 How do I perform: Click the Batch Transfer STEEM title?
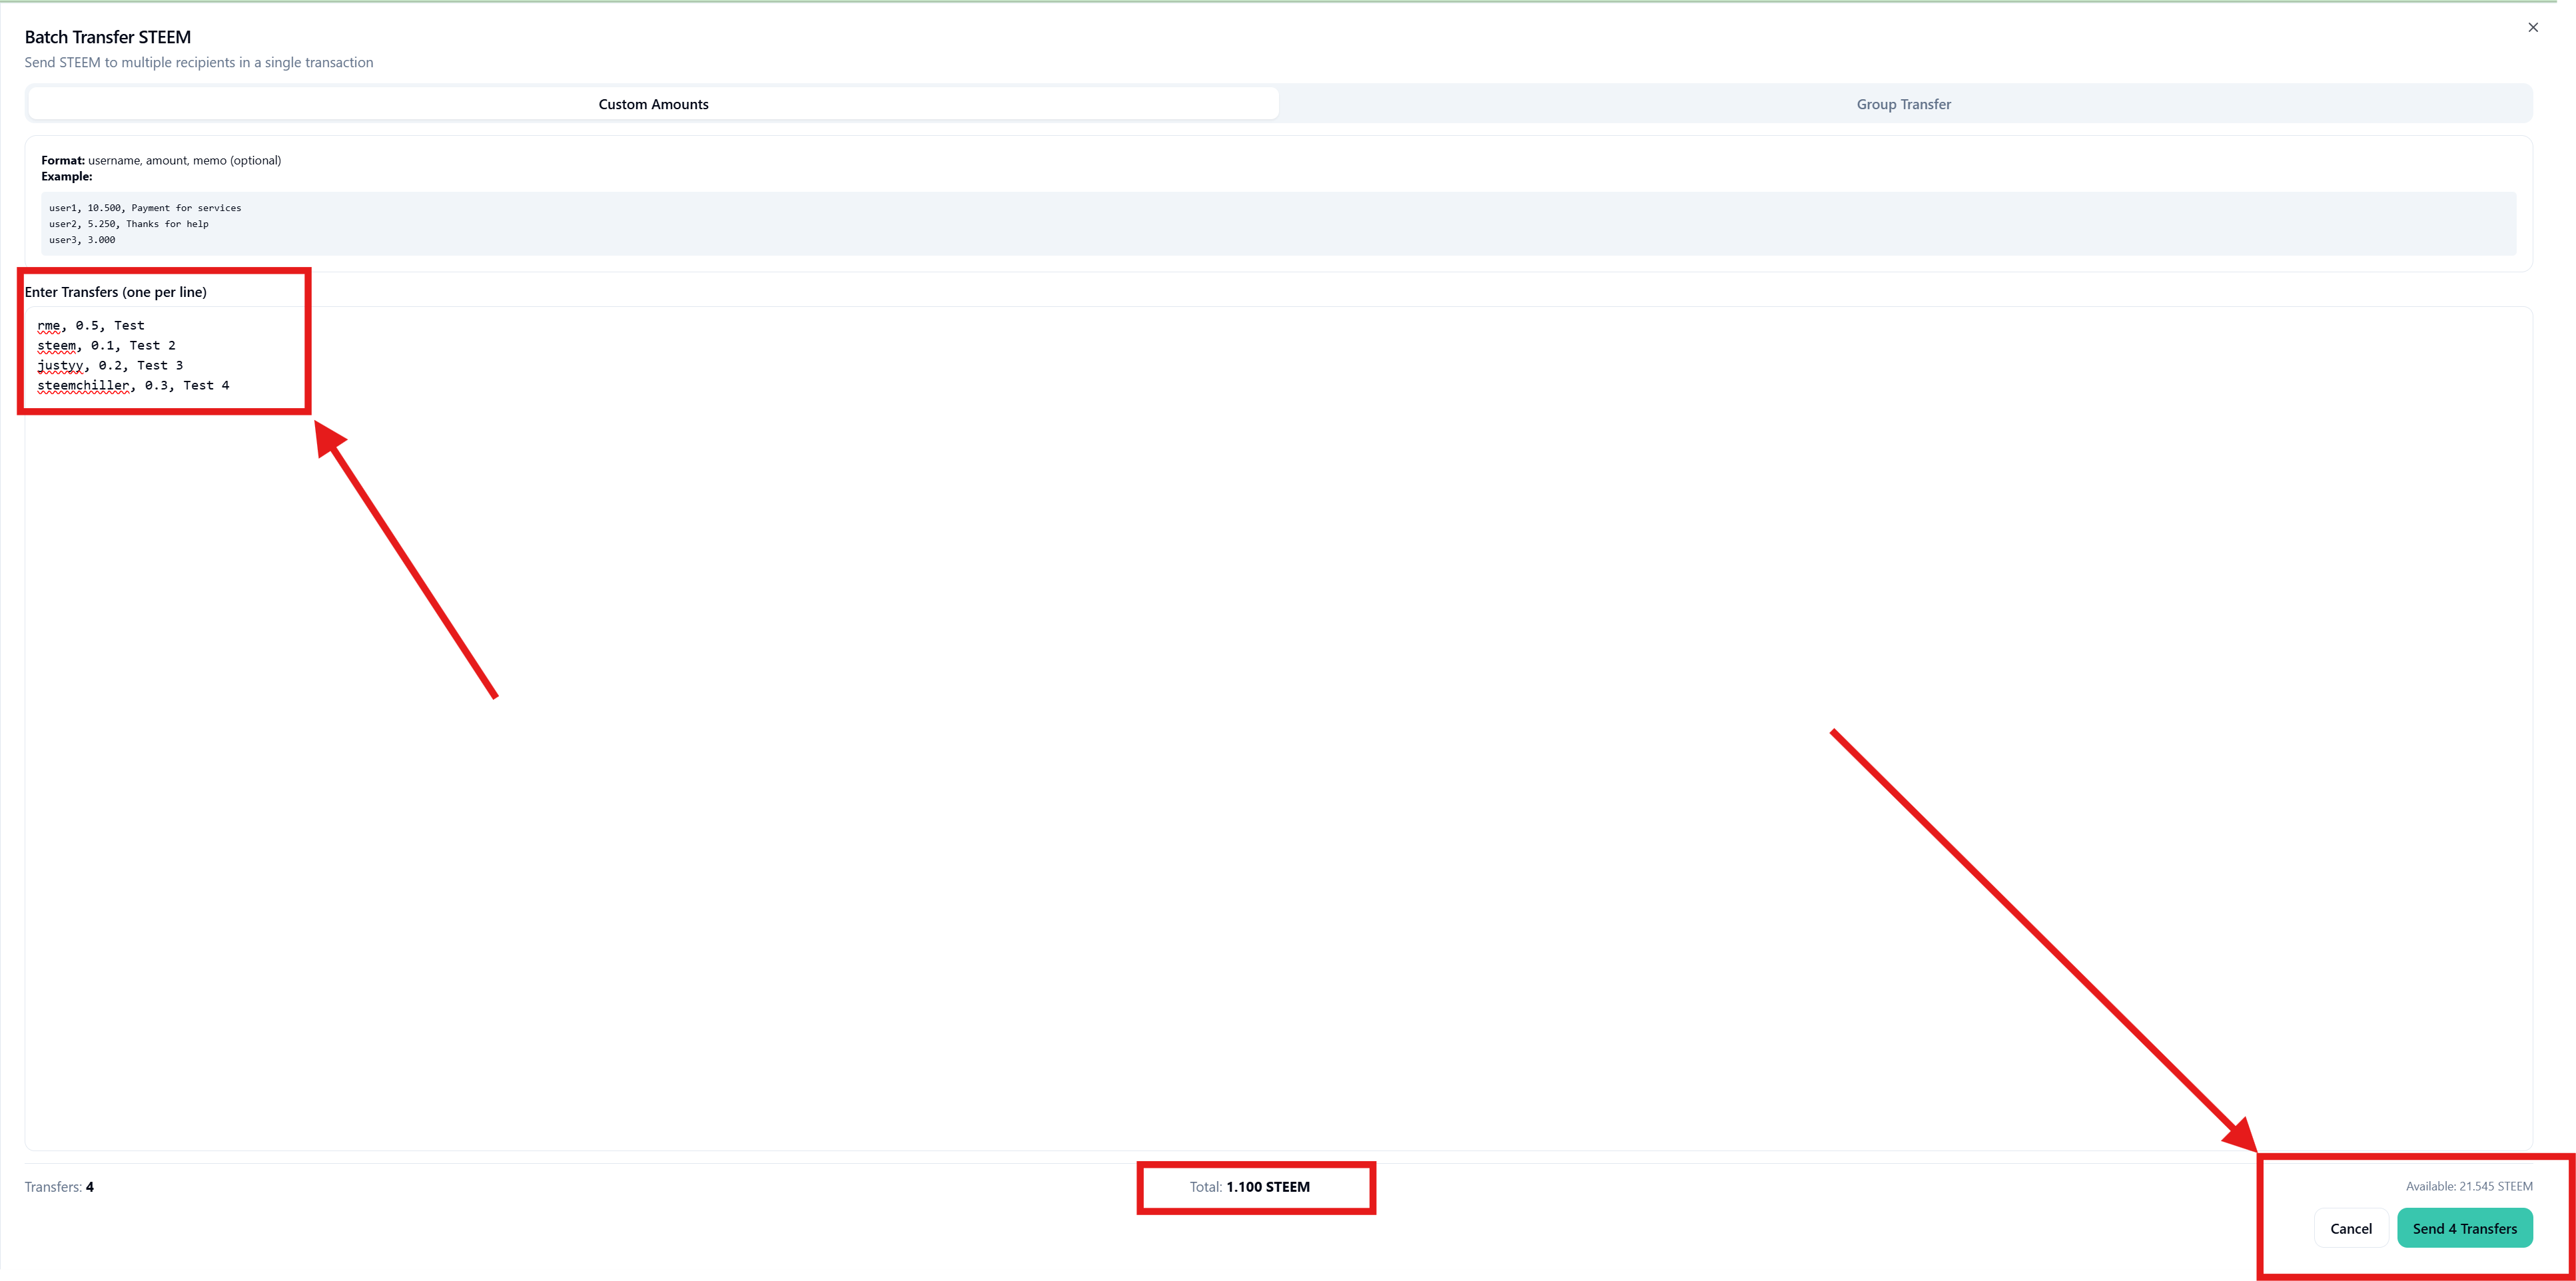click(x=108, y=37)
